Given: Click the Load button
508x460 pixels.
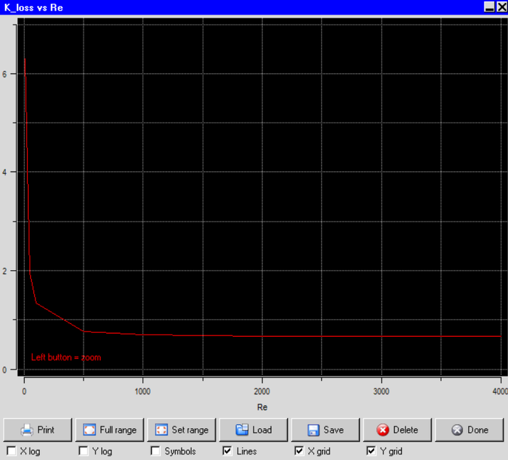Looking at the screenshot, I should tap(253, 430).
